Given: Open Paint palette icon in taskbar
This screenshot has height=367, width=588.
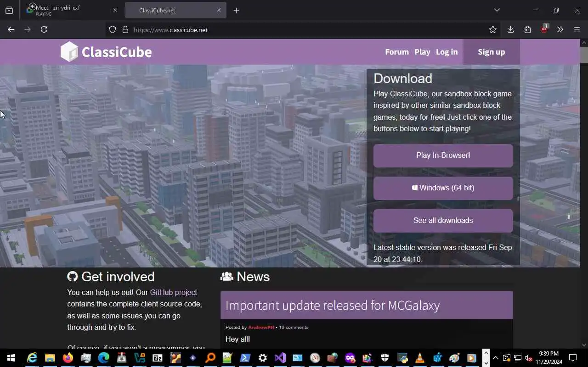Looking at the screenshot, I should [454, 358].
